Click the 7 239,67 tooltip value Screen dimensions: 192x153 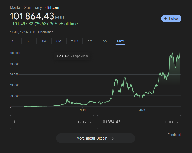click(63, 56)
